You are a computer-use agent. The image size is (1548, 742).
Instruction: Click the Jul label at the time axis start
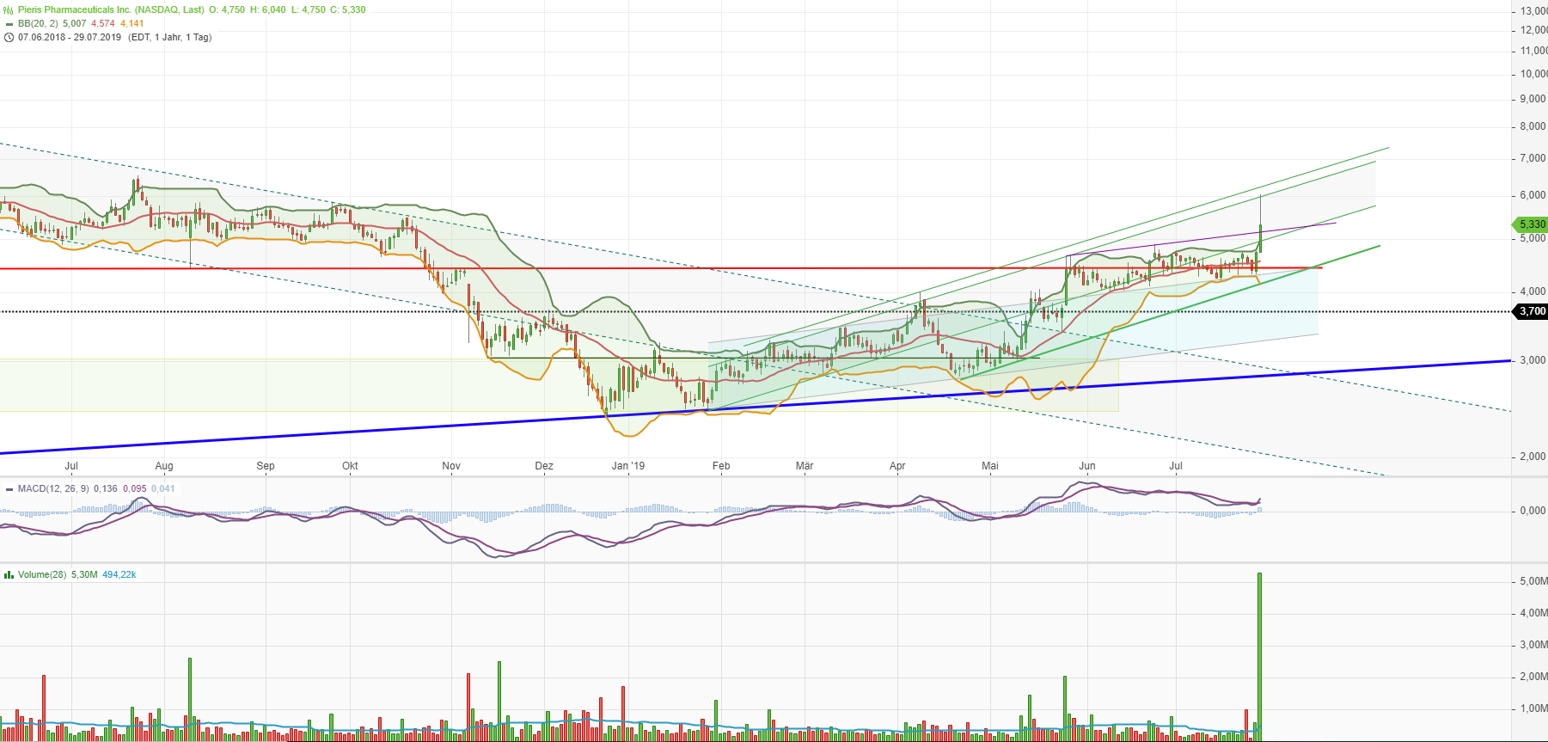pyautogui.click(x=71, y=466)
